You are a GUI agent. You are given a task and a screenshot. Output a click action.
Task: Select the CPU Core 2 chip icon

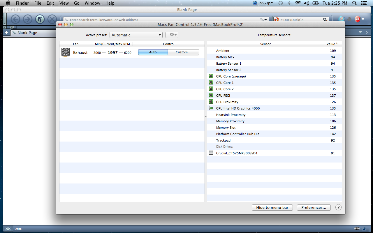click(x=211, y=89)
